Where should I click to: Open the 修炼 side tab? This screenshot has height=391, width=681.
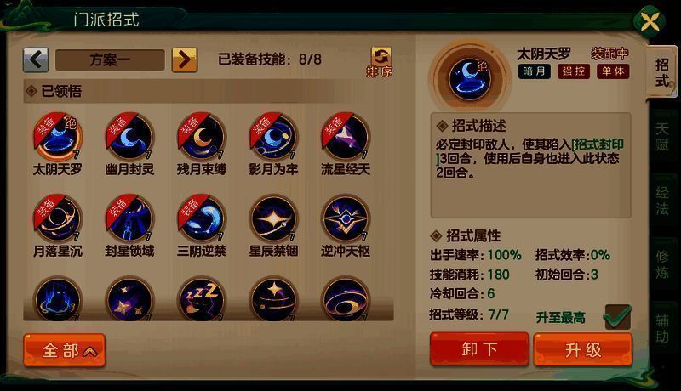click(x=662, y=264)
